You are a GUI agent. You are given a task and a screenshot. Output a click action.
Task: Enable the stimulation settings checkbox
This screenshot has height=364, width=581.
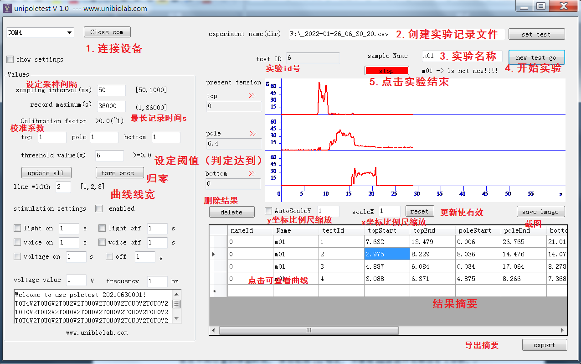tap(99, 208)
